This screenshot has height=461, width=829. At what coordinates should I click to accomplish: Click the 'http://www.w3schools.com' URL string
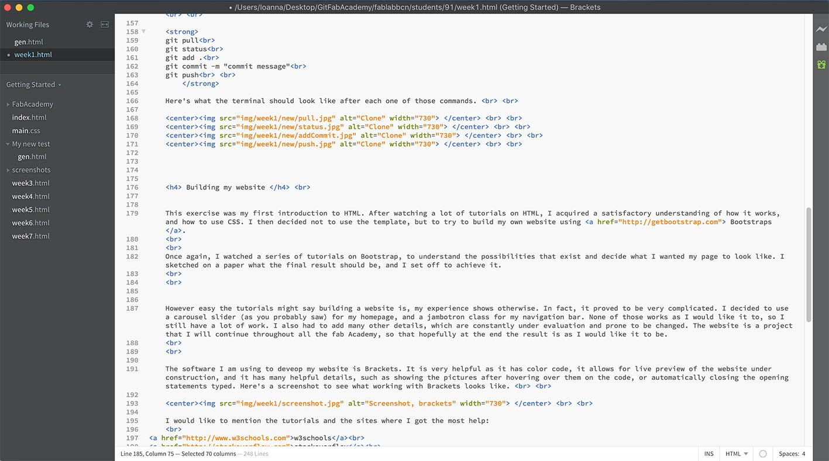click(x=236, y=438)
